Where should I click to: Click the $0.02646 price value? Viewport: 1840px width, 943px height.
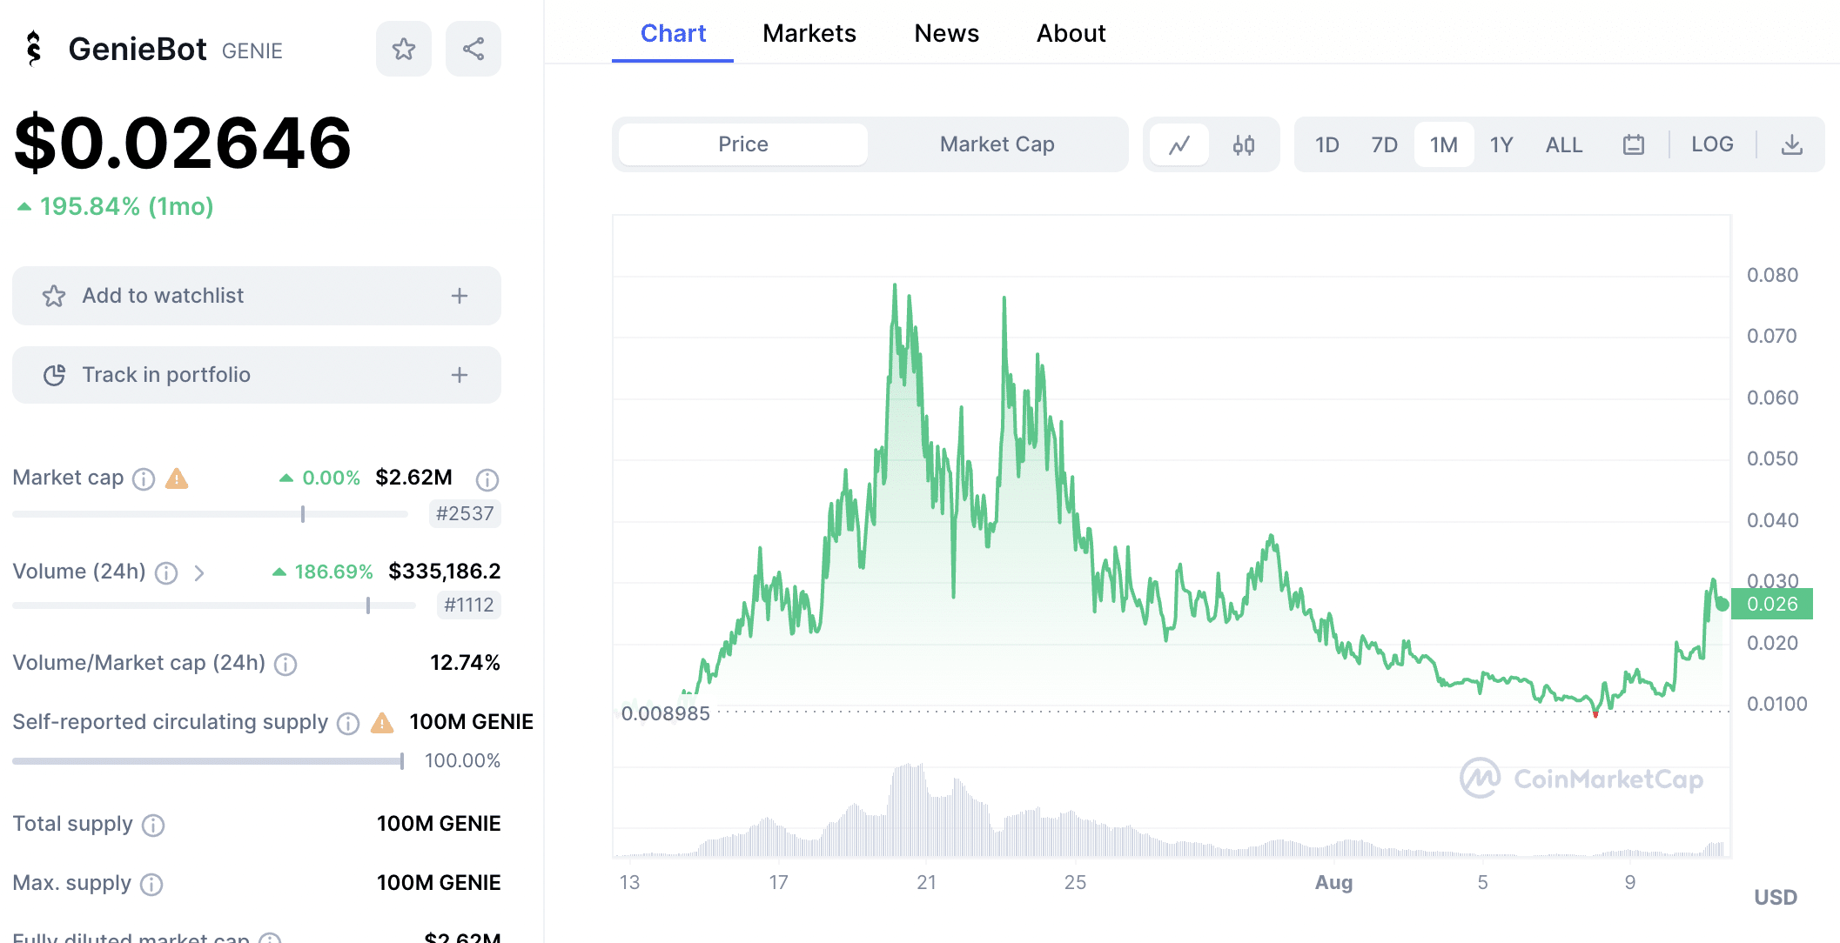pyautogui.click(x=183, y=142)
